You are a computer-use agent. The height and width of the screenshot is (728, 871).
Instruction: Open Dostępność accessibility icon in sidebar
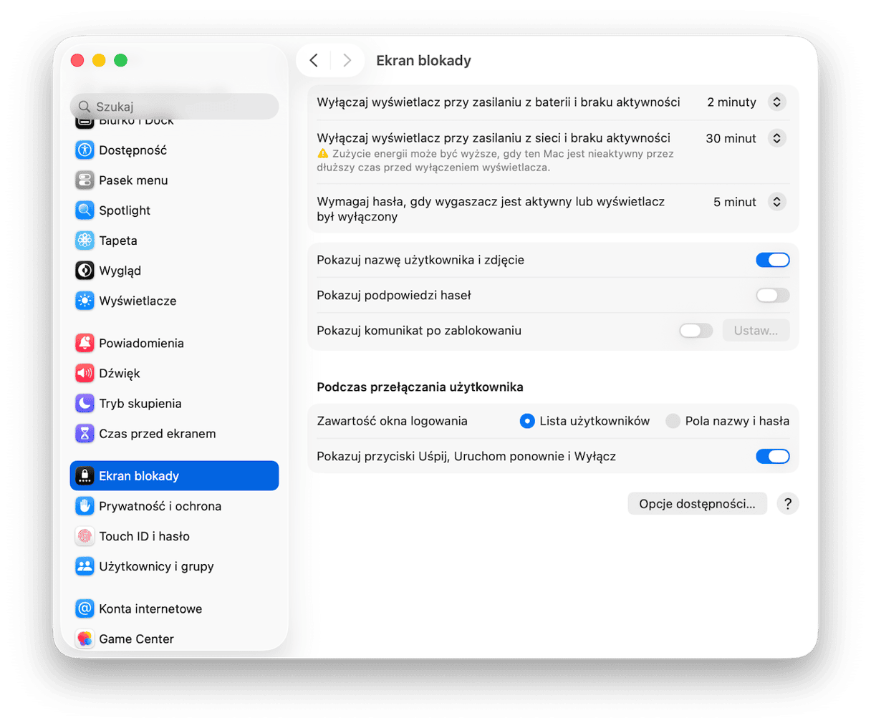(x=85, y=150)
